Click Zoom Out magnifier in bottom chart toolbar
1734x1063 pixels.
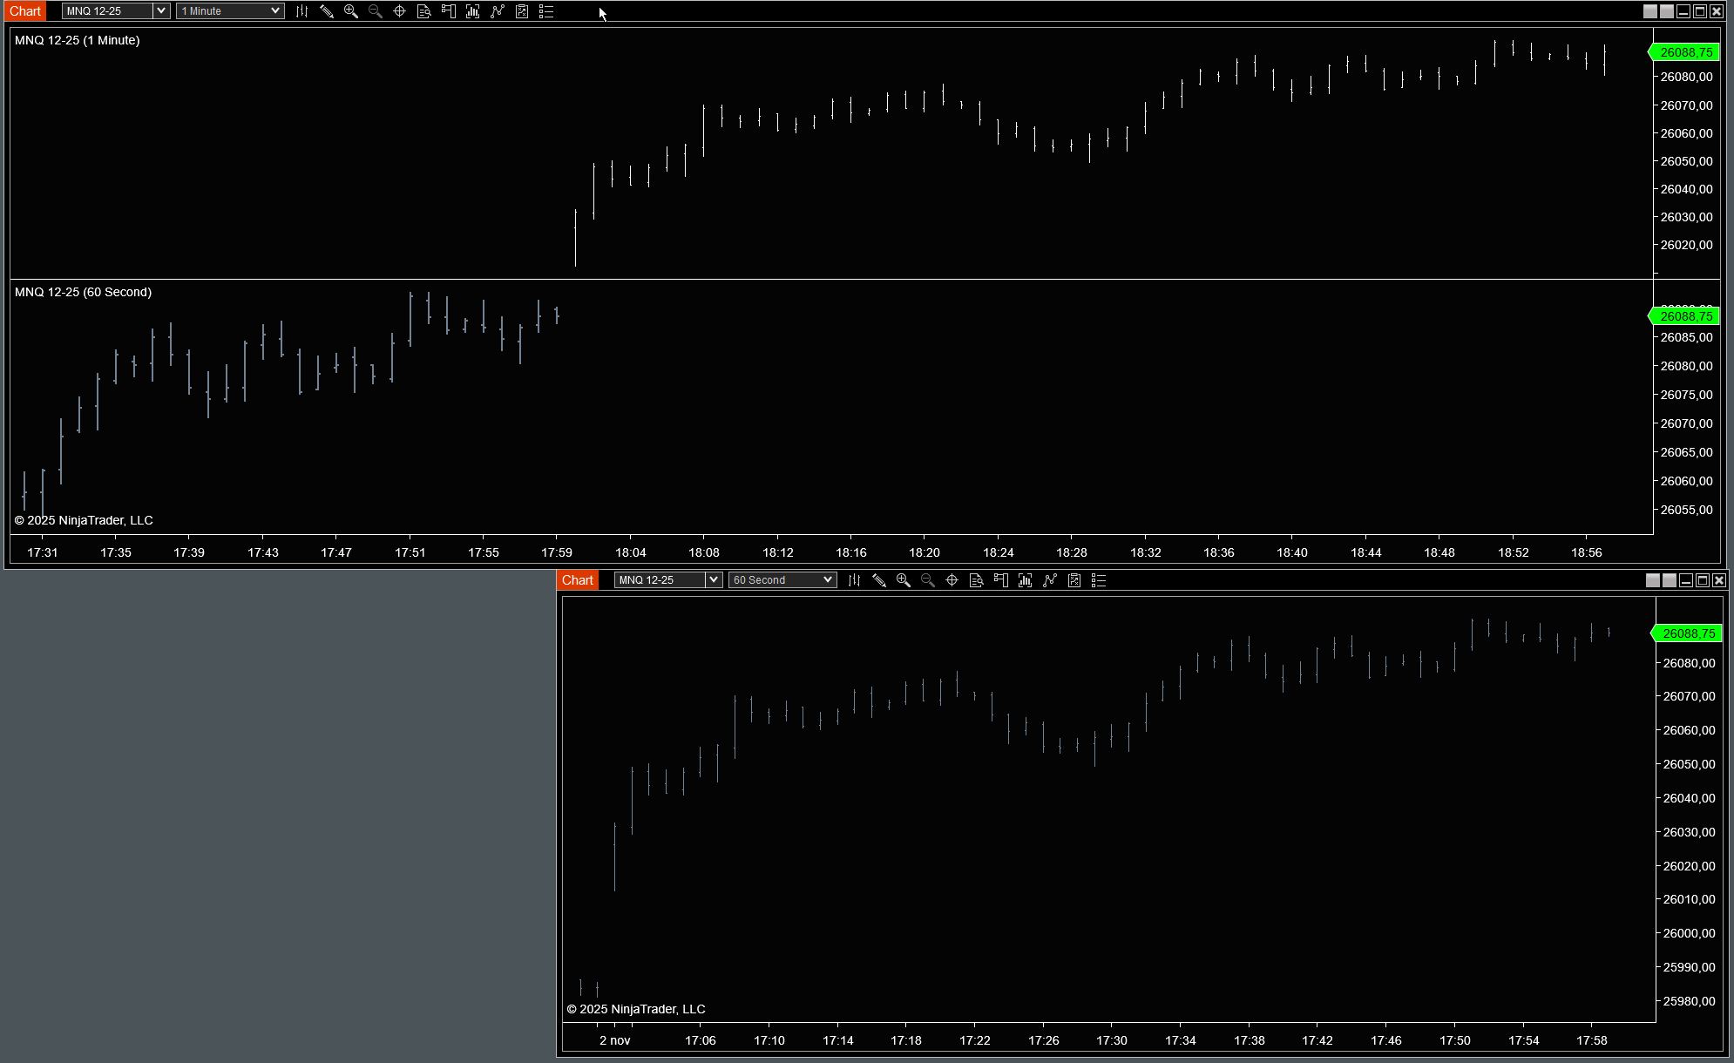click(x=928, y=580)
